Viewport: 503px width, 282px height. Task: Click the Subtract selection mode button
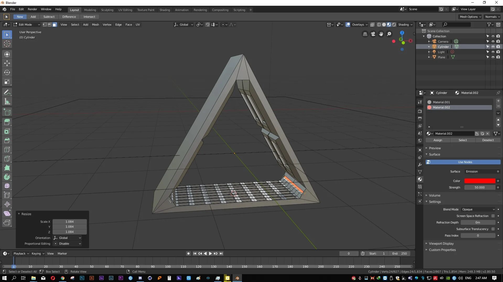tap(49, 17)
